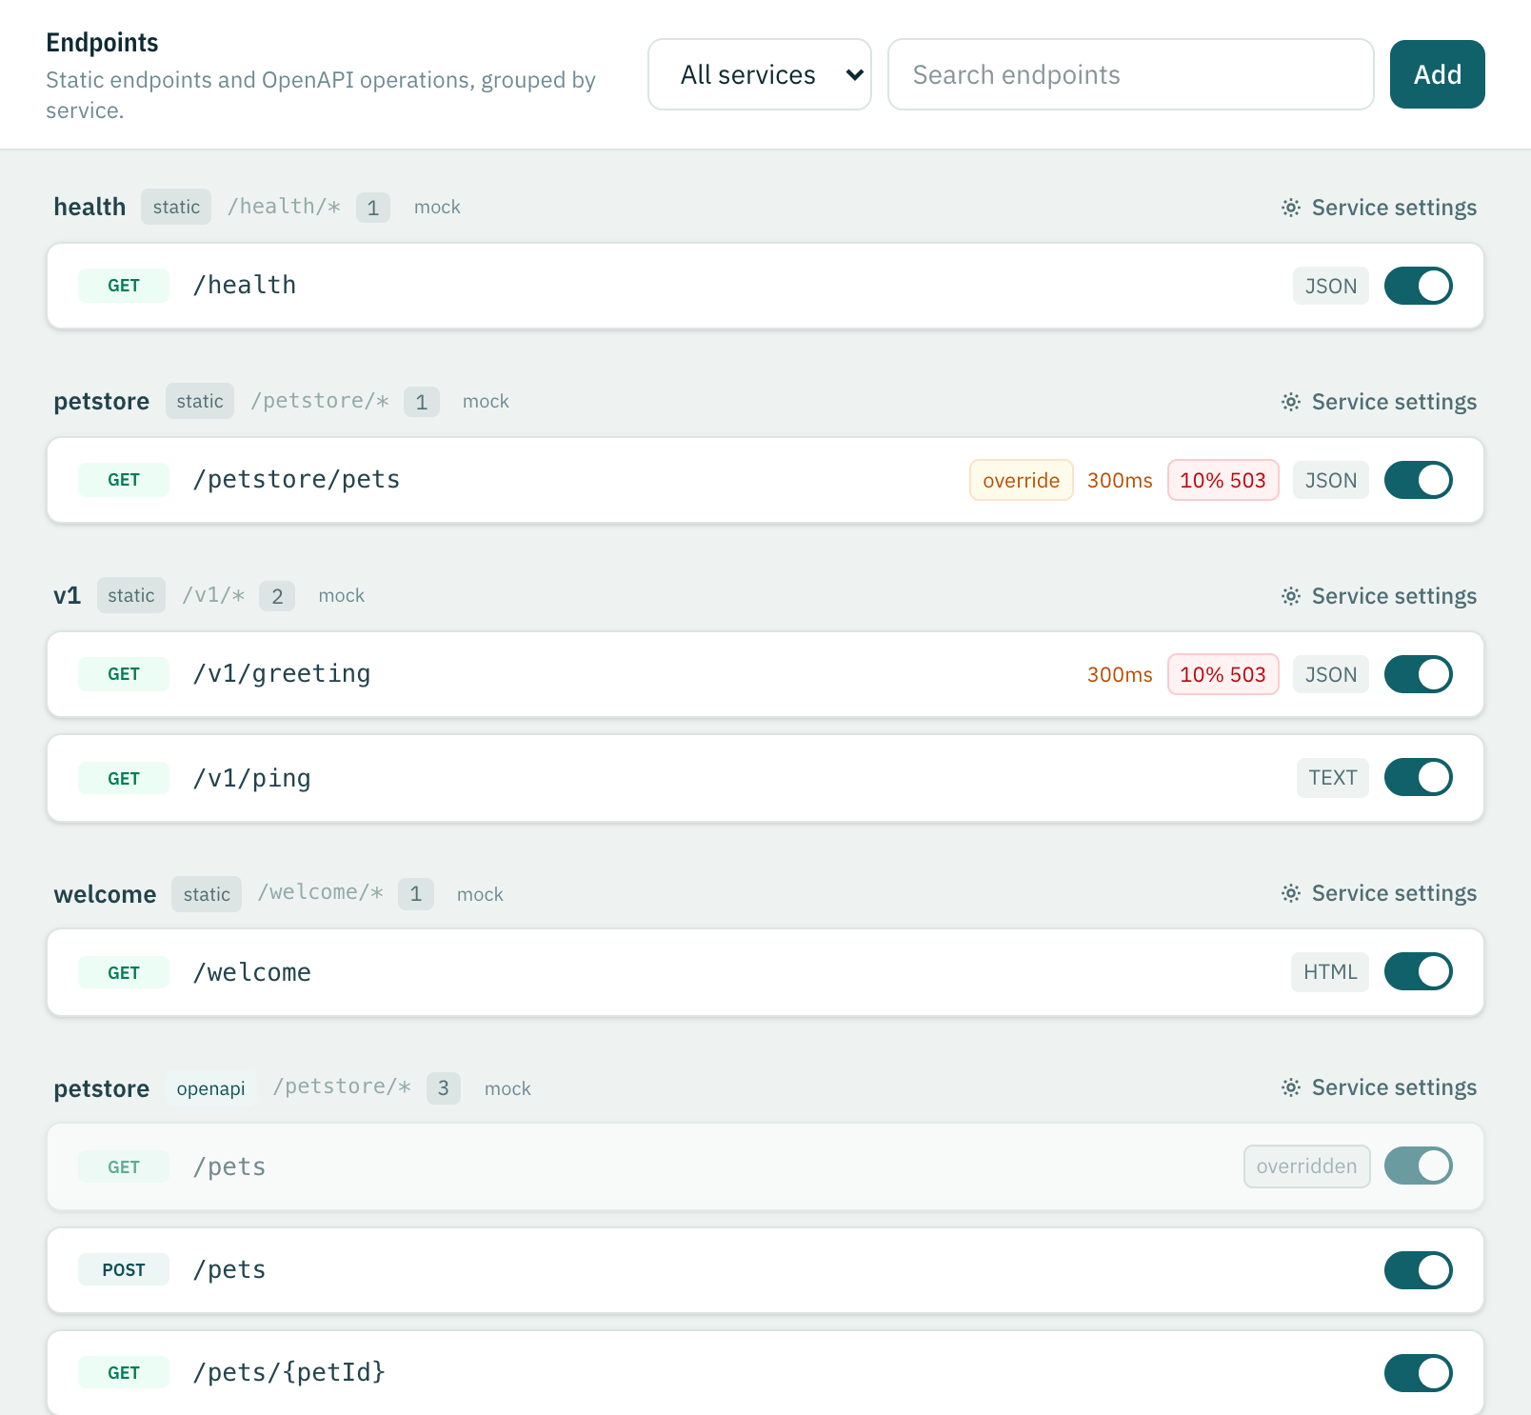1531x1415 pixels.
Task: Click endpoint count 3 for petstore openapi
Action: click(443, 1087)
